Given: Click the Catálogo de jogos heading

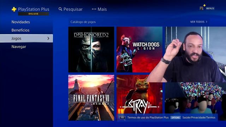Looking at the screenshot, I should point(83,22).
